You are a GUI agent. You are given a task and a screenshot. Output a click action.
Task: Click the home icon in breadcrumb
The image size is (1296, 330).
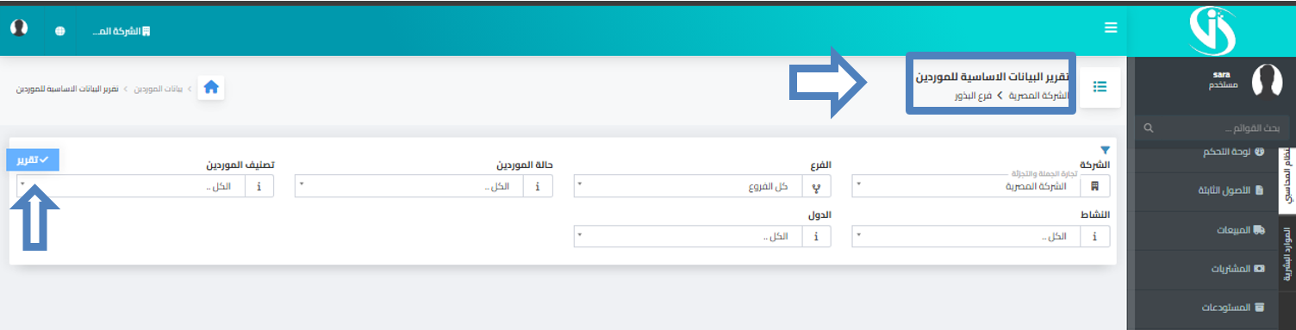tap(211, 87)
